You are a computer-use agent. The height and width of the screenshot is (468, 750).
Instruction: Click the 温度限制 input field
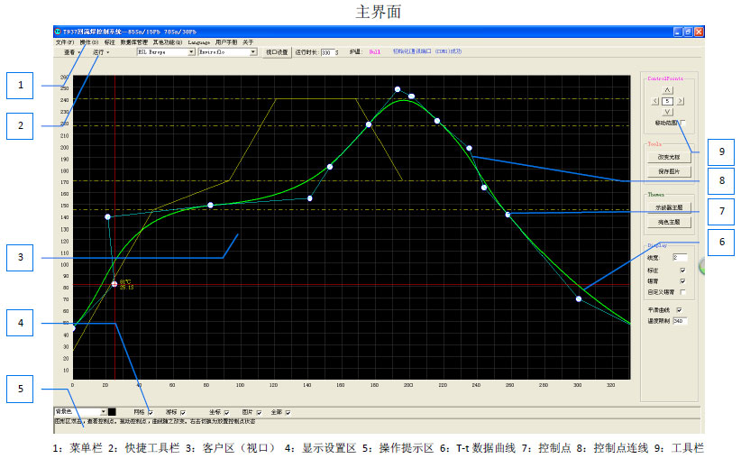pyautogui.click(x=681, y=321)
